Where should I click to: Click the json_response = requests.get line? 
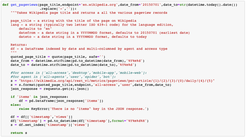point(50,89)
